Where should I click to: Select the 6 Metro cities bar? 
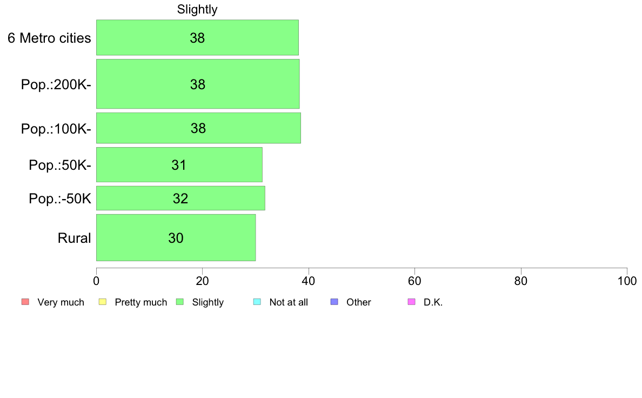coord(197,37)
